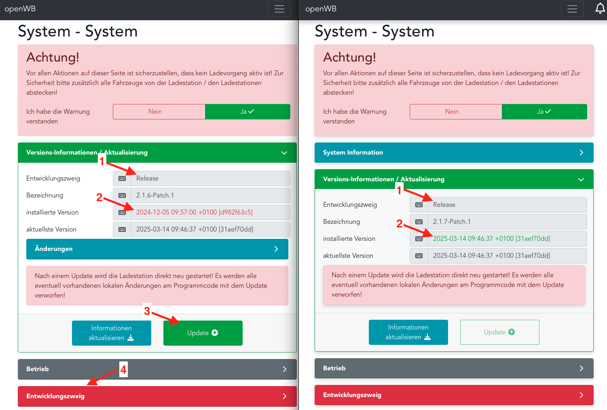Viewport: 607px width, 410px height.
Task: Click the notification bell icon
Action: point(600,8)
